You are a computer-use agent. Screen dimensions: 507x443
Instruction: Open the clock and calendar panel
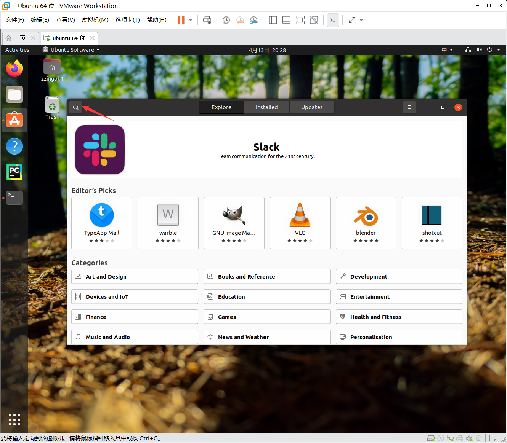click(x=267, y=50)
